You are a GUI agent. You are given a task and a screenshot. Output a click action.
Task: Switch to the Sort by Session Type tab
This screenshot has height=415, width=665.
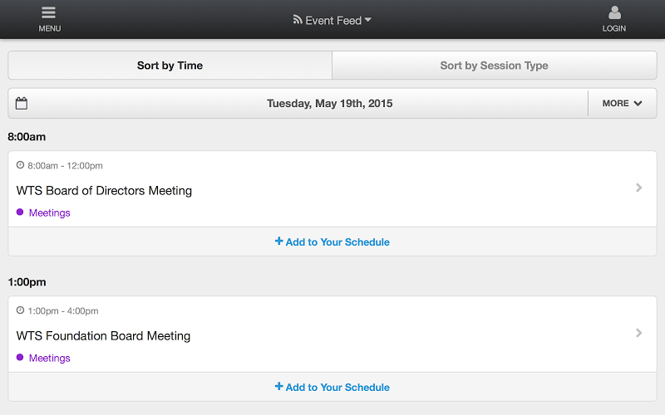tap(494, 66)
